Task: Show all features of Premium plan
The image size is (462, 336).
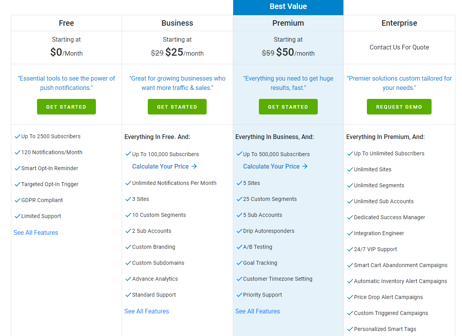Action: (x=258, y=311)
